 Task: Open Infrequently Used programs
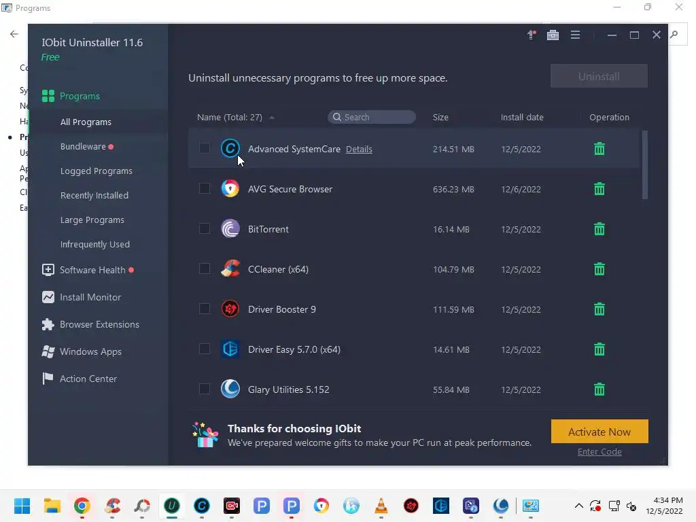pyautogui.click(x=95, y=244)
